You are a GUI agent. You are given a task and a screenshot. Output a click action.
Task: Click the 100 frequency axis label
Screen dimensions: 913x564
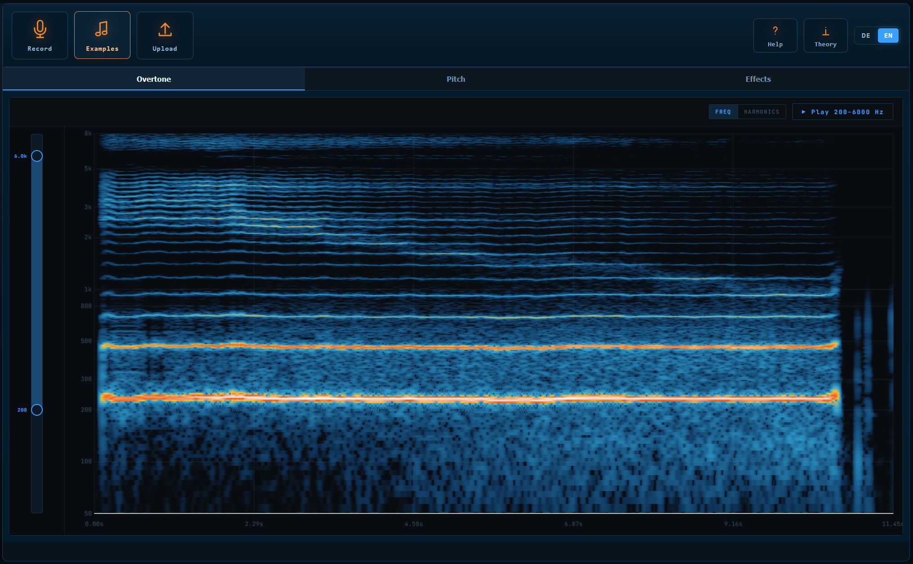86,462
